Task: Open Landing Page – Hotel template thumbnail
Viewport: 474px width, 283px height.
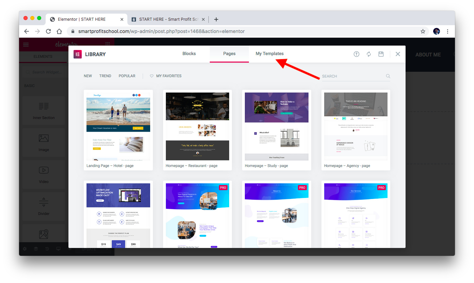Action: coord(118,126)
